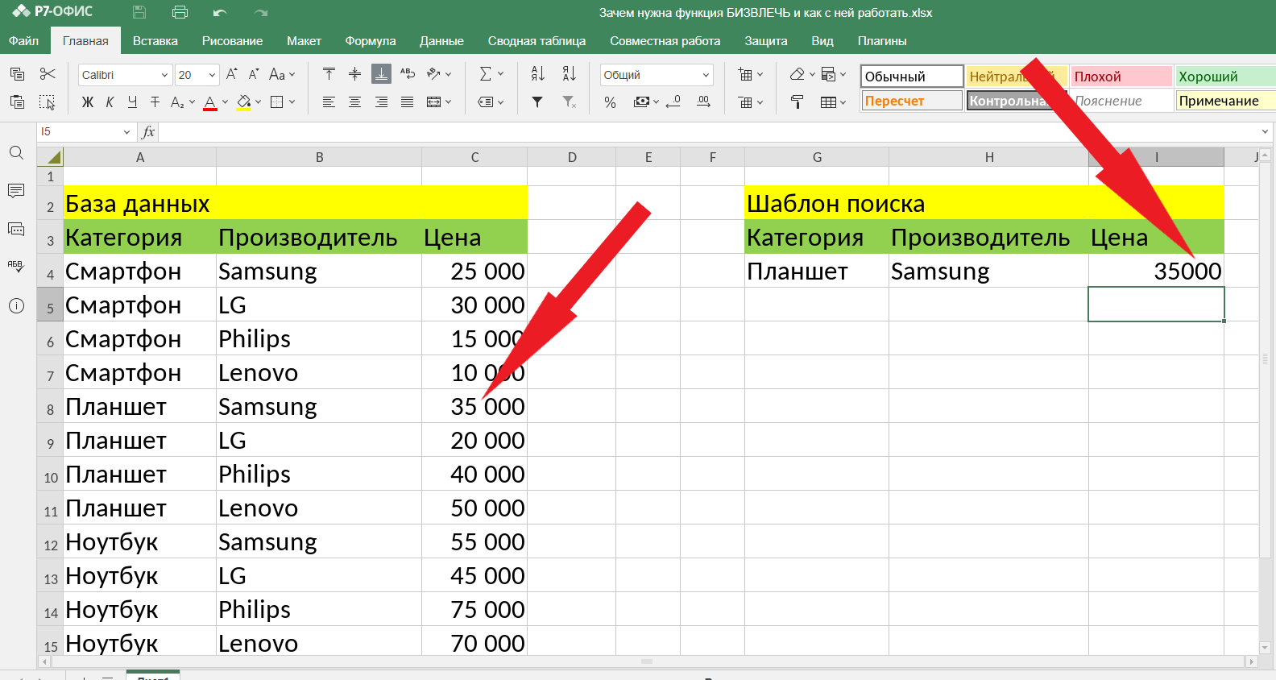Click the conditional formatting icon
The image size is (1276, 680).
click(829, 74)
